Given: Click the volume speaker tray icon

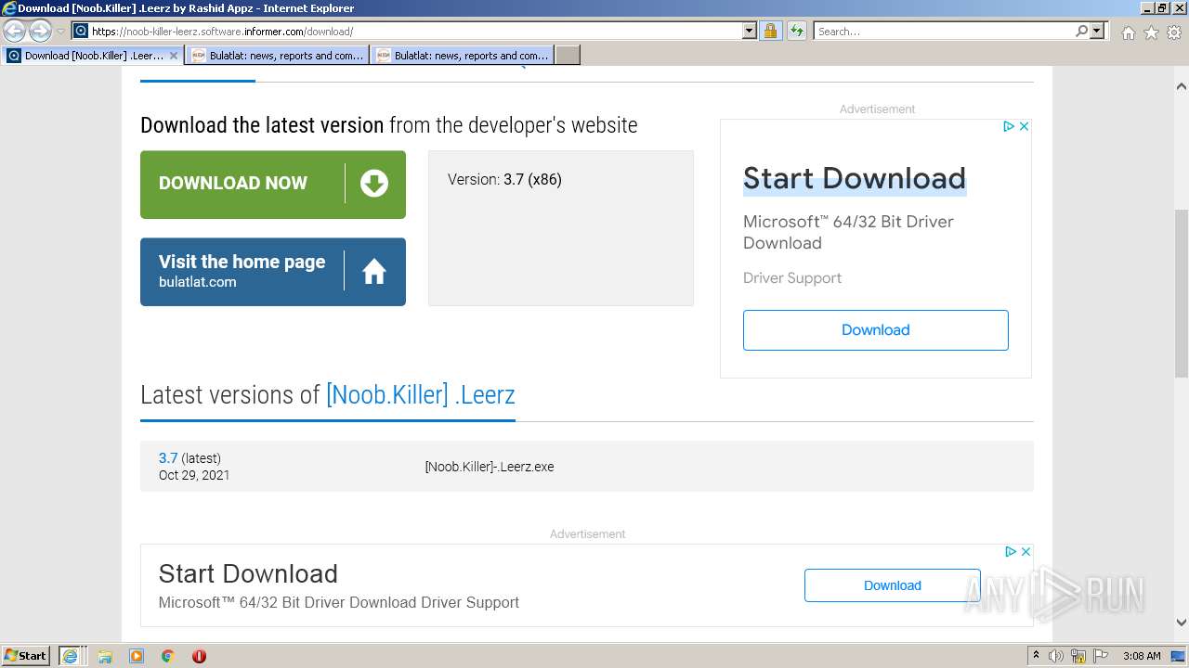Looking at the screenshot, I should [1056, 656].
